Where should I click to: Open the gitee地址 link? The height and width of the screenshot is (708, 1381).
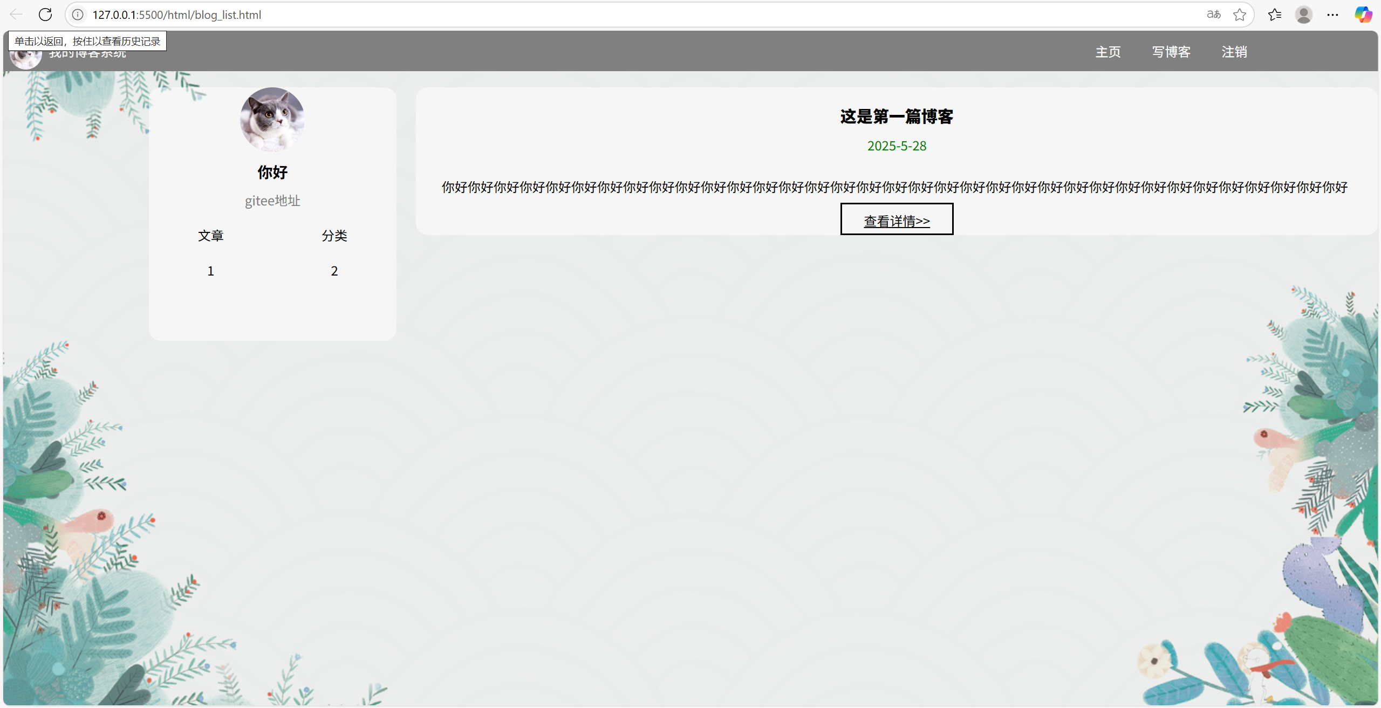point(272,201)
